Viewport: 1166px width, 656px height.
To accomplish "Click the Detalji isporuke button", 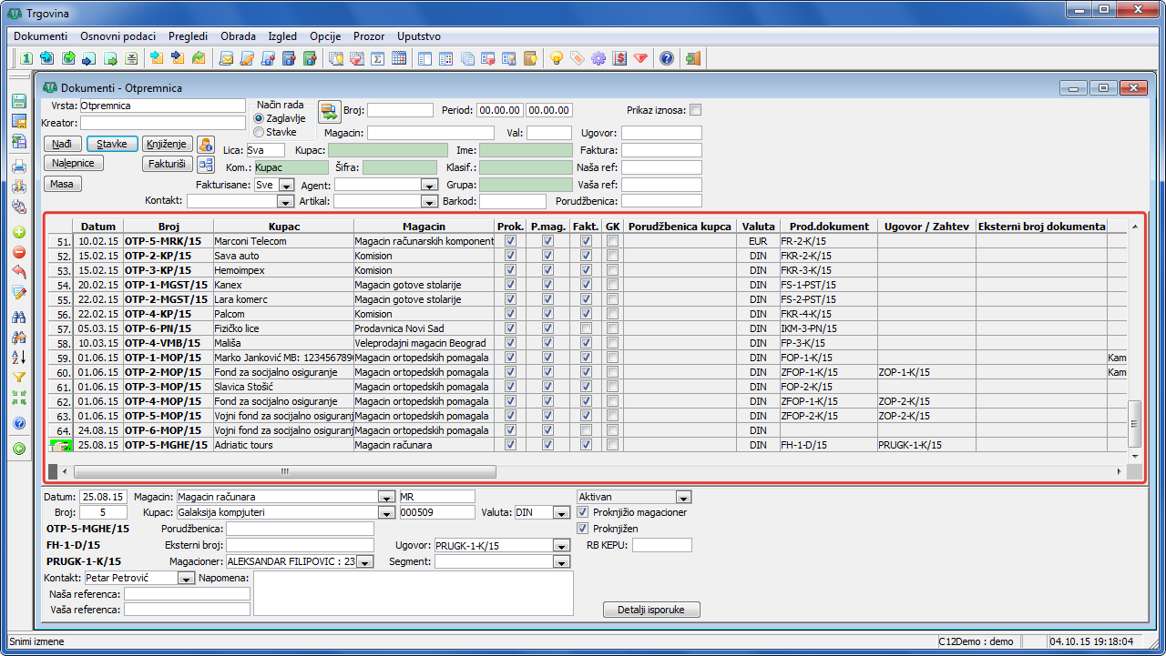I will [x=651, y=610].
